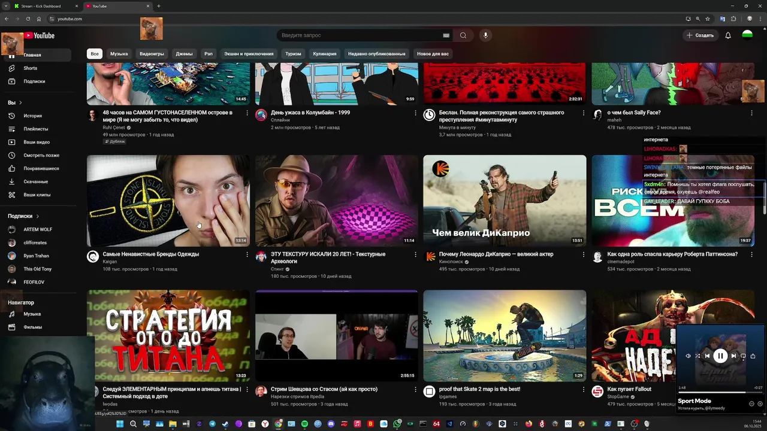Viewport: 767px width, 431px height.
Task: Click the search magnifier button
Action: click(x=463, y=35)
